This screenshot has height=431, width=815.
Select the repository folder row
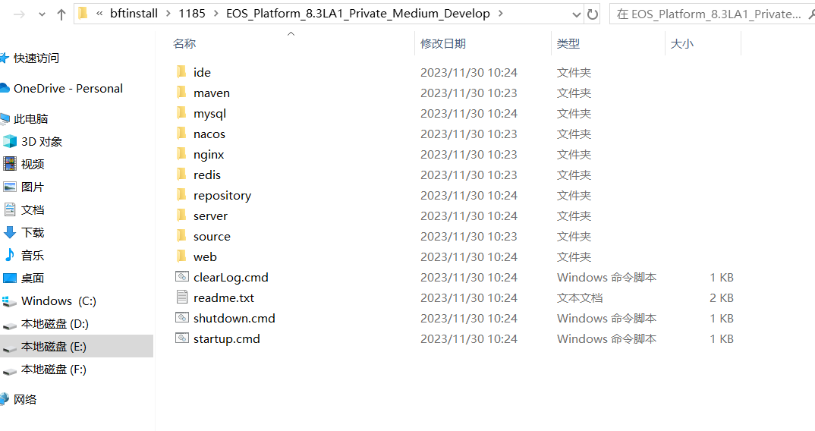tap(222, 195)
